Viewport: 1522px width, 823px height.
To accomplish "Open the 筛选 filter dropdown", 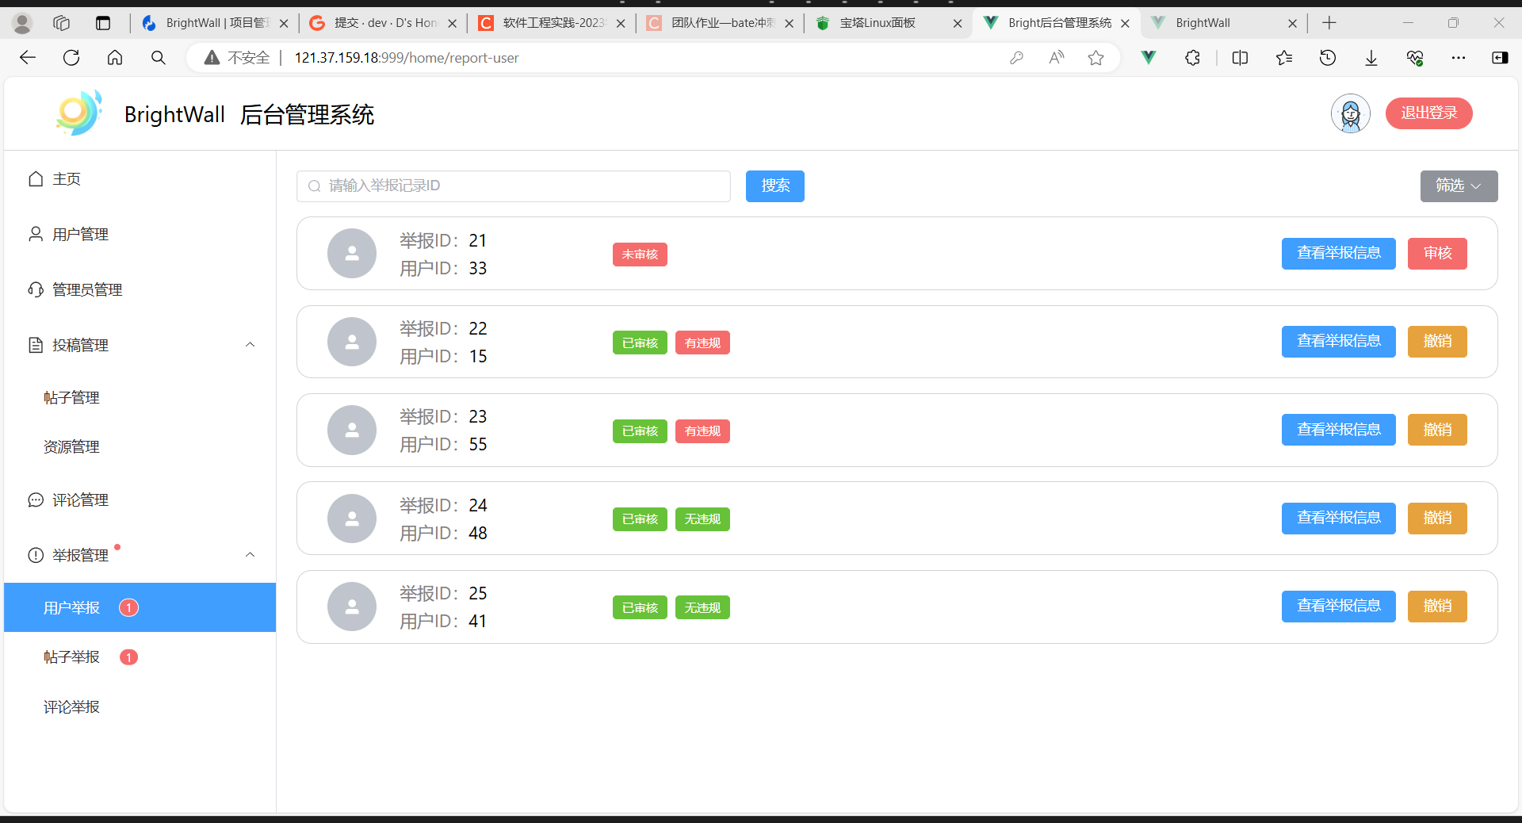I will (1459, 186).
